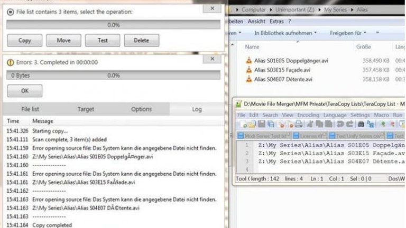Click the Open file icon in Notepad++
This screenshot has height=228, width=406.
coord(251,125)
